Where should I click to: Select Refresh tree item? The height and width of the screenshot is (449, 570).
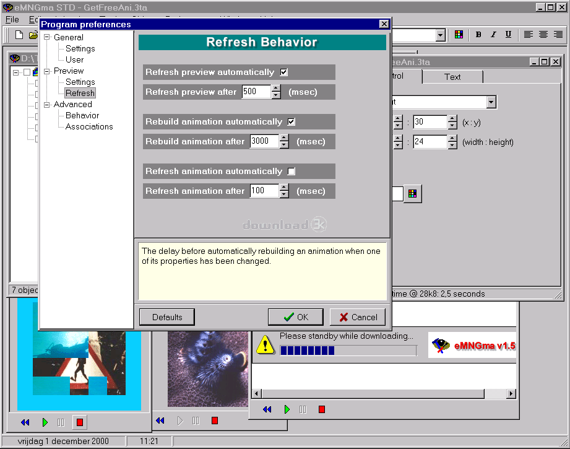80,93
